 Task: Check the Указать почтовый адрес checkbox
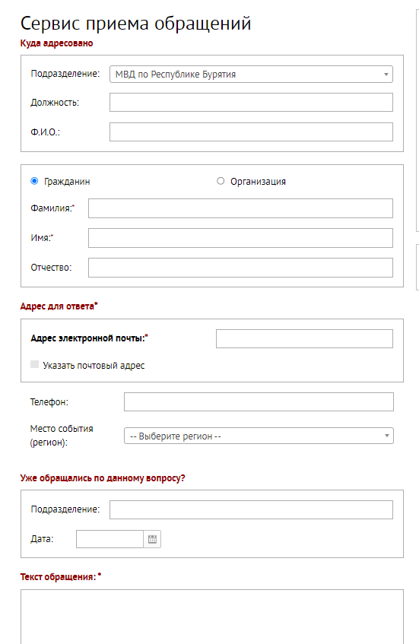click(x=34, y=364)
